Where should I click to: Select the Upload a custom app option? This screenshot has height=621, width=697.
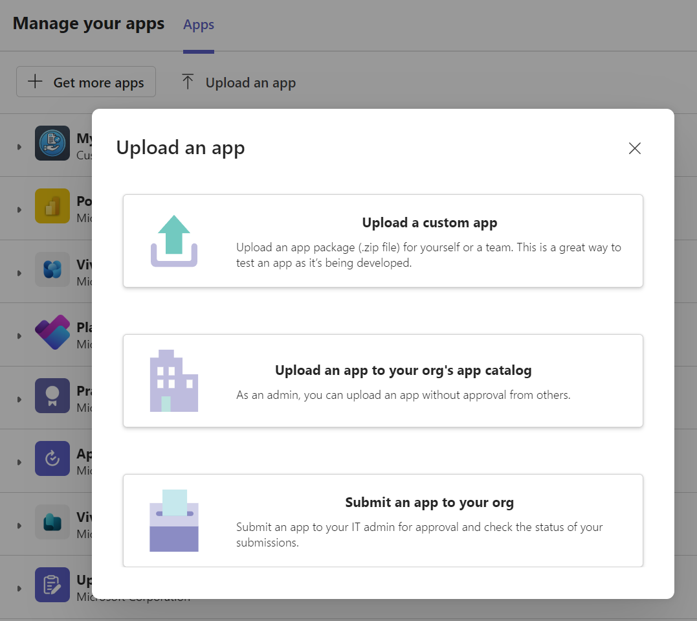click(383, 240)
